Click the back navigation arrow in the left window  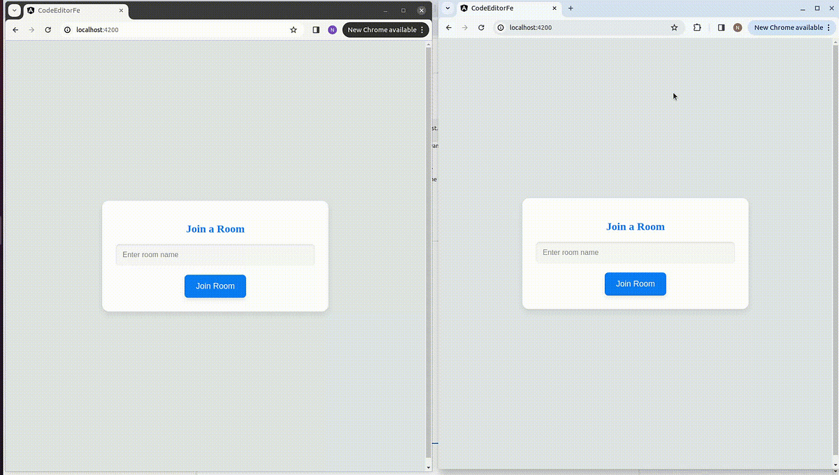15,29
